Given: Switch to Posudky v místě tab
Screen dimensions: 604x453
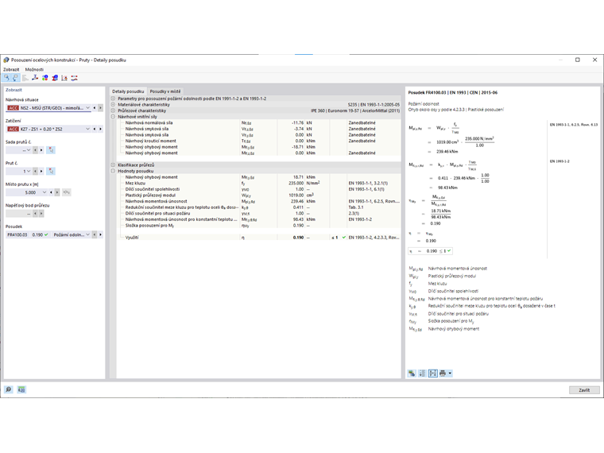Looking at the screenshot, I should coord(165,91).
